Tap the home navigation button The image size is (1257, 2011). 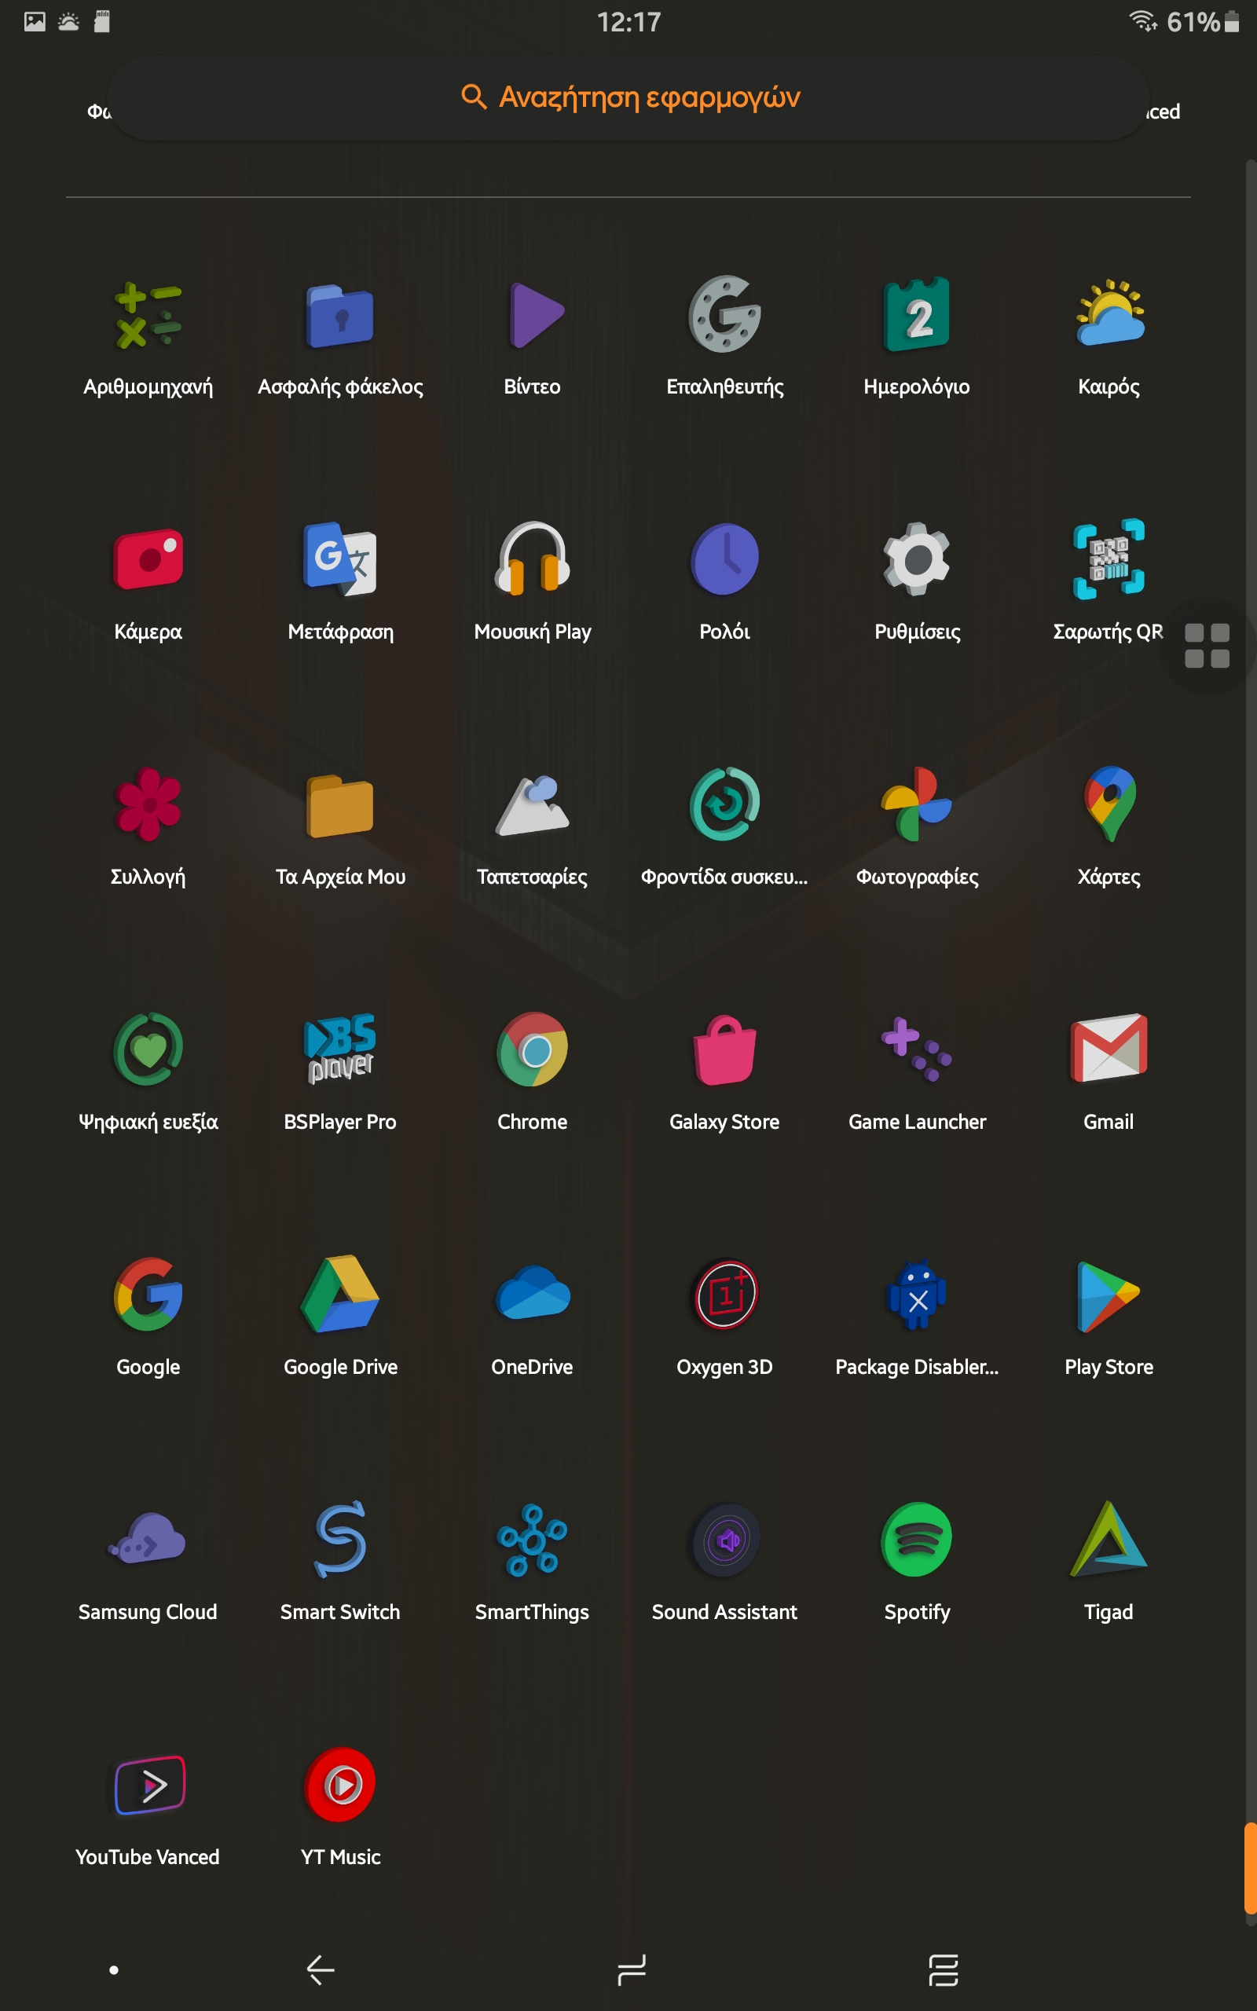631,1969
